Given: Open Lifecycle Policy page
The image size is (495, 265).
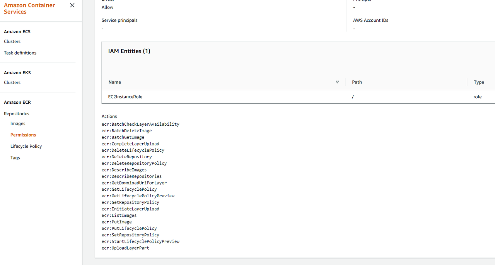Looking at the screenshot, I should coord(26,146).
